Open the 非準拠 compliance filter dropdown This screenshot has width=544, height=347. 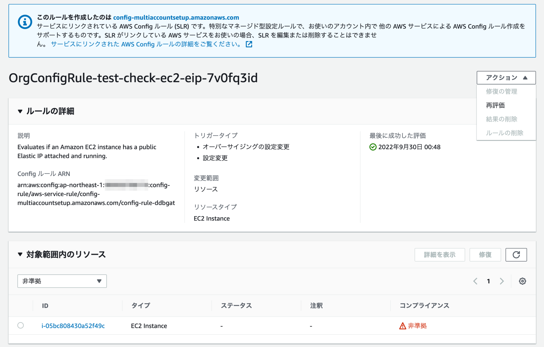pyautogui.click(x=62, y=281)
